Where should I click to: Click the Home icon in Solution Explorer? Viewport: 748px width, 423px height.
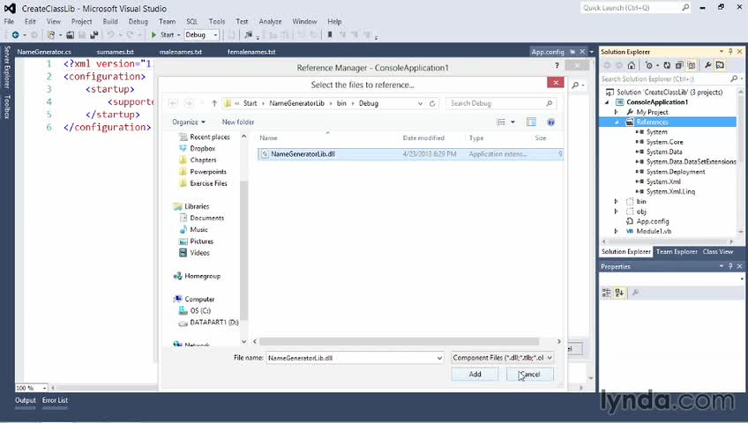click(x=632, y=65)
